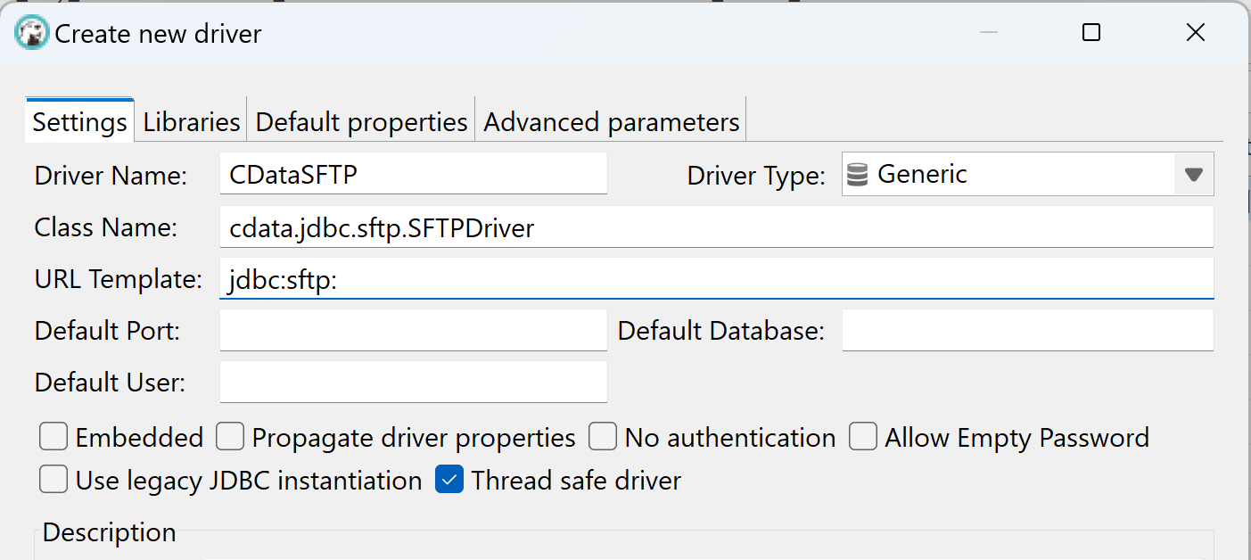Click the Default Database field

[1027, 332]
